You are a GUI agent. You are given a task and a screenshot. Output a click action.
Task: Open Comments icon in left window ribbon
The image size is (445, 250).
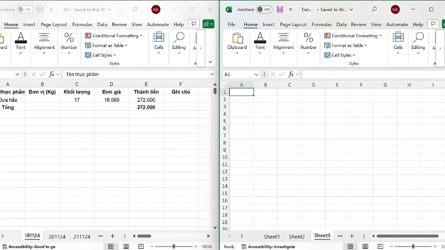pos(194,24)
